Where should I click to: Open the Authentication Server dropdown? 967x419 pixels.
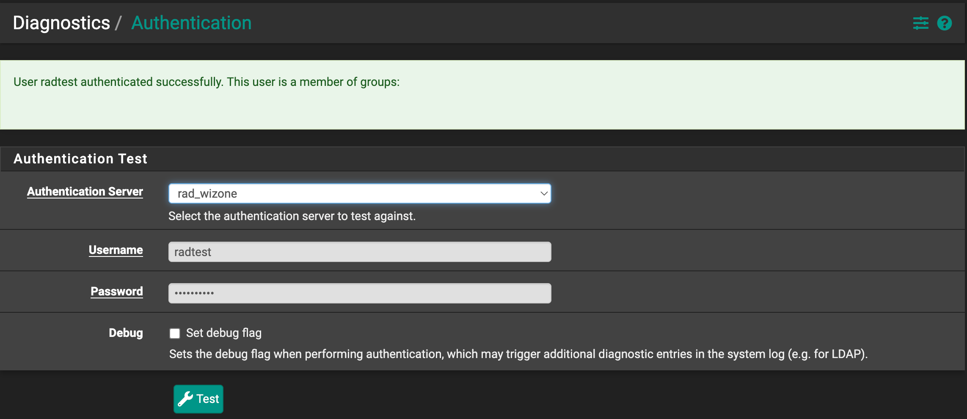click(x=360, y=193)
